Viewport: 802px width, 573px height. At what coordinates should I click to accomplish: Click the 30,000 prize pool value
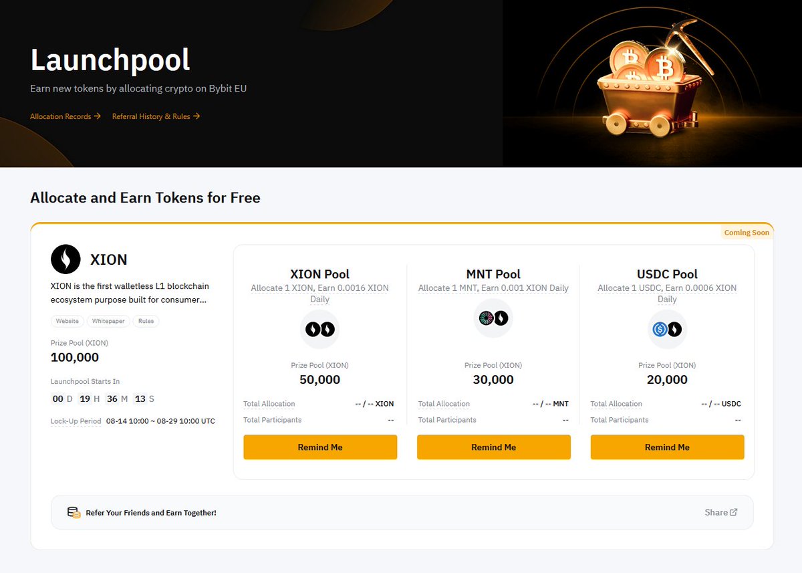493,380
